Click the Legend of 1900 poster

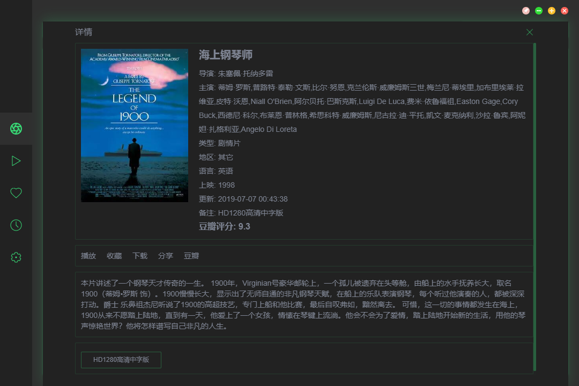tap(135, 125)
